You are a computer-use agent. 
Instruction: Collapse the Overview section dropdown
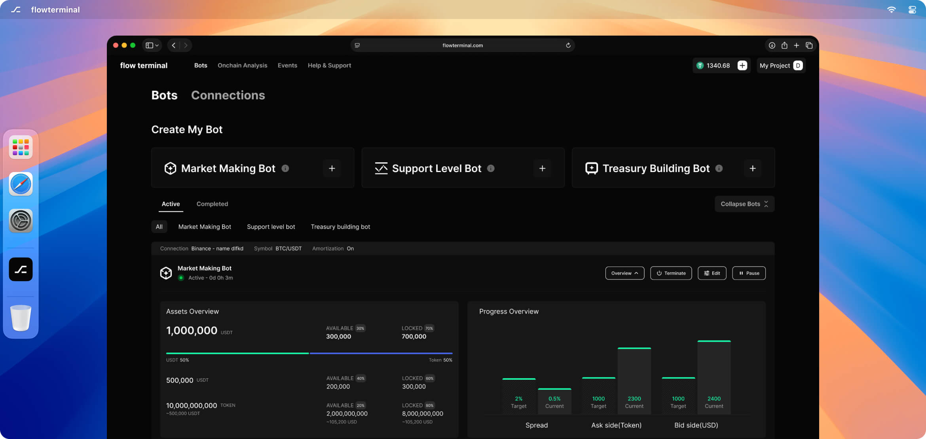point(624,273)
